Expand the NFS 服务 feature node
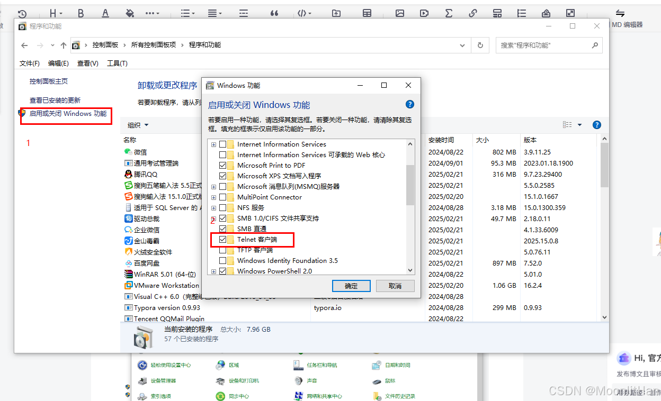The height and width of the screenshot is (401, 661). pyautogui.click(x=213, y=207)
